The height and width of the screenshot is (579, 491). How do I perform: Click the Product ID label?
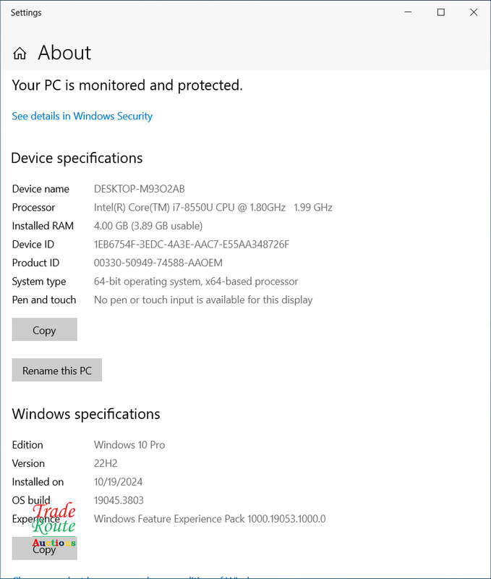[35, 263]
